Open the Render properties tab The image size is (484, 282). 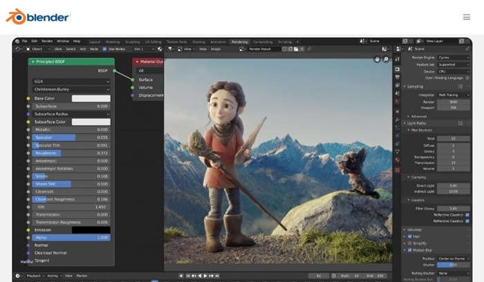click(x=398, y=69)
